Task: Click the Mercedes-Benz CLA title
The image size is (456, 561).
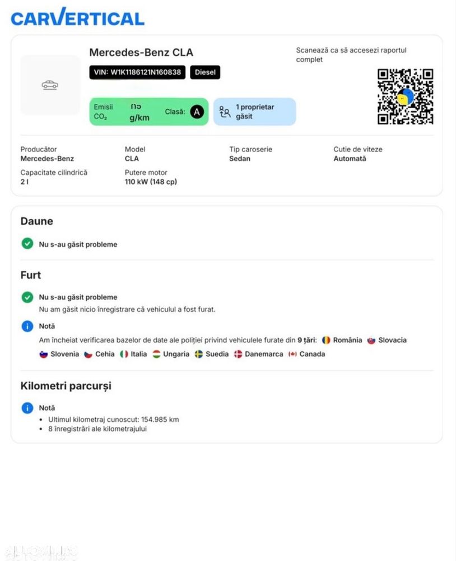Action: (x=141, y=53)
